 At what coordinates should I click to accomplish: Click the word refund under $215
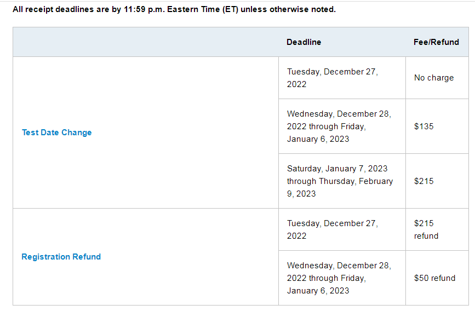(x=426, y=236)
